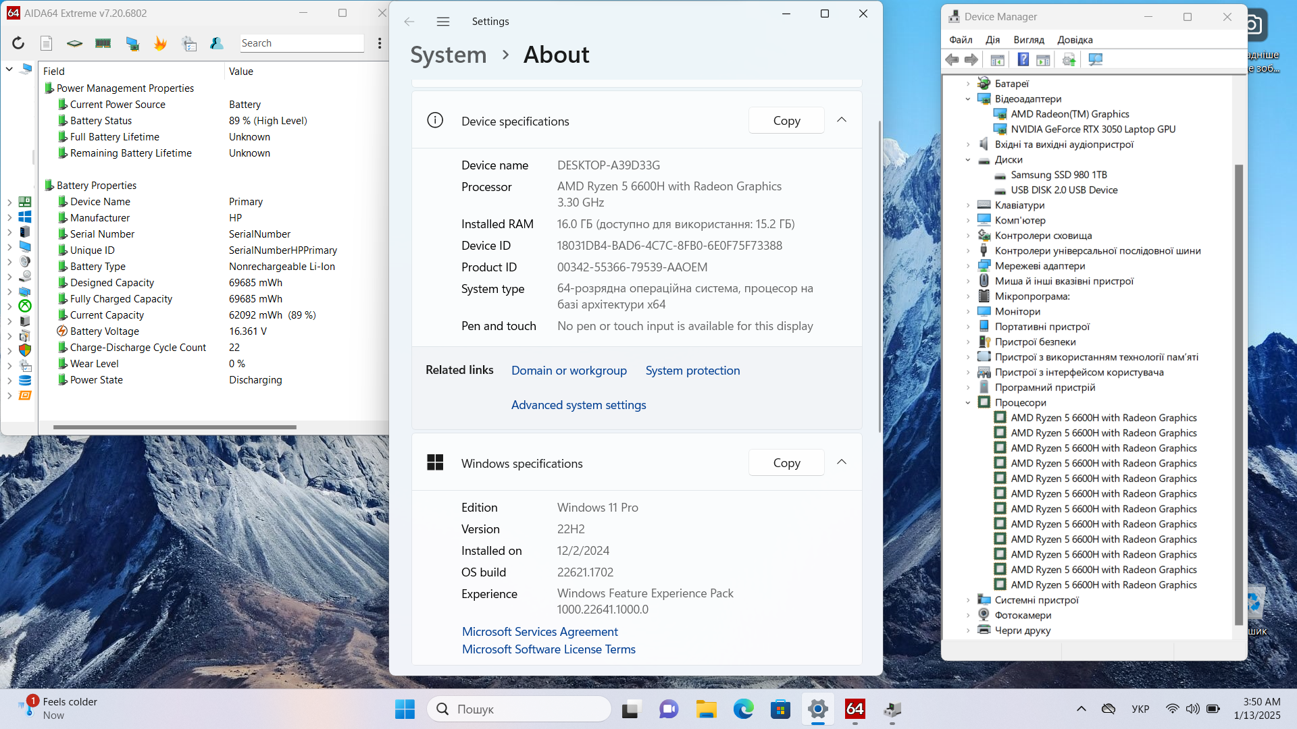Show hidden system tray icons

(x=1082, y=709)
